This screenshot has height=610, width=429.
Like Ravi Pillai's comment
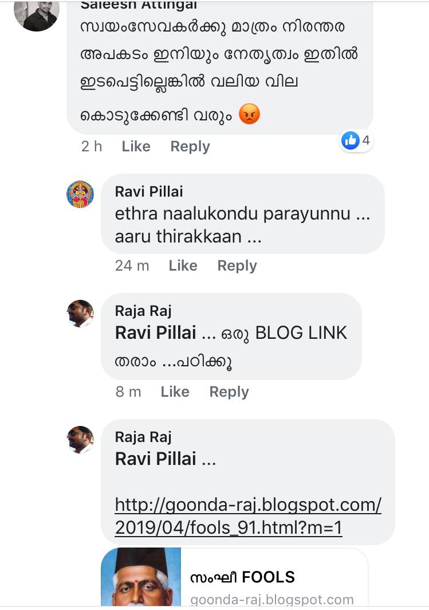[183, 265]
